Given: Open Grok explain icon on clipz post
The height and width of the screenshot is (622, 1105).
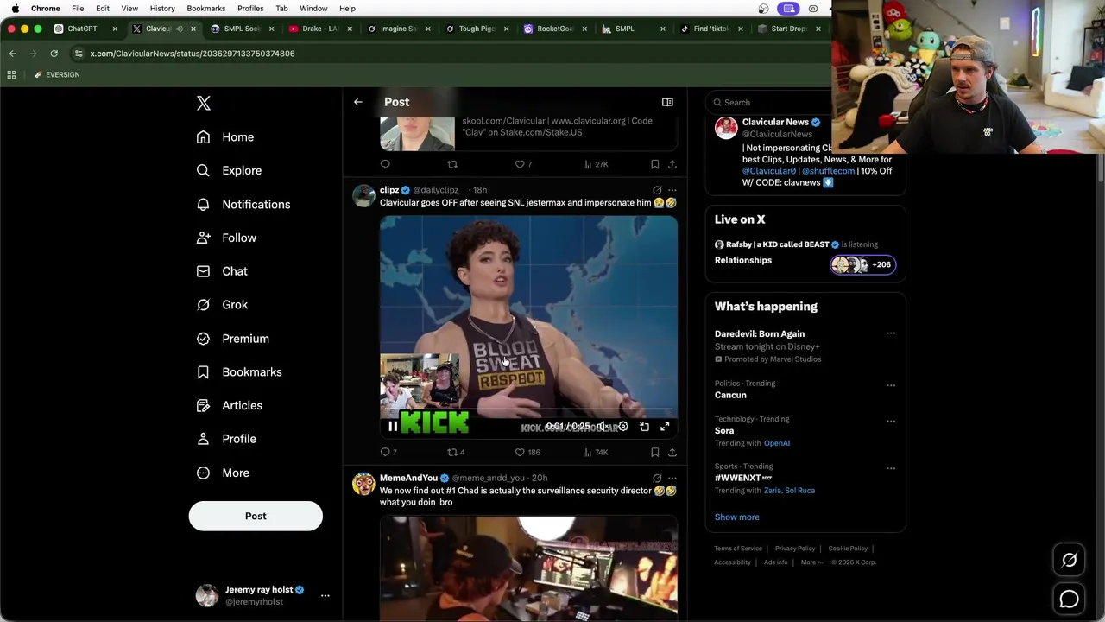Looking at the screenshot, I should [657, 190].
